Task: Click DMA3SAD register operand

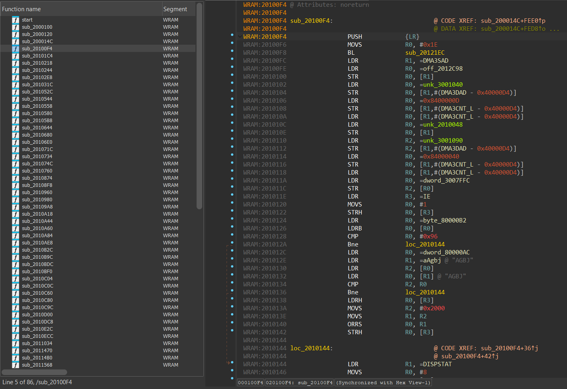Action: tap(436, 61)
